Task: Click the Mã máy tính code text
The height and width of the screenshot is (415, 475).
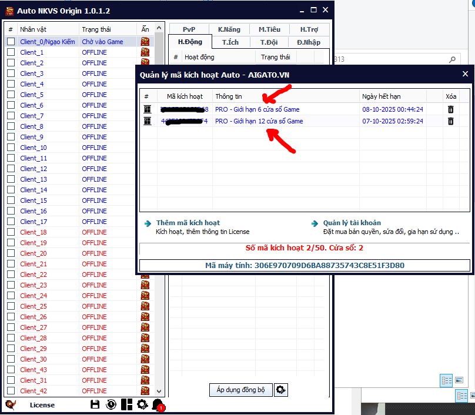Action: (305, 265)
